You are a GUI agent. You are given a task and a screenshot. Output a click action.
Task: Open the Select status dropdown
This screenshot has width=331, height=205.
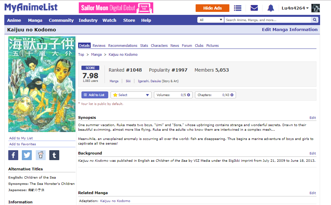coord(131,95)
